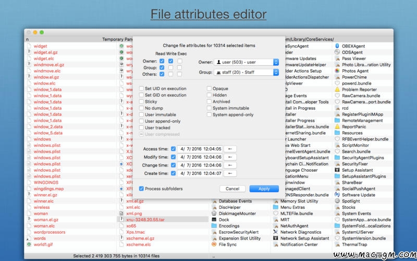Click the Menu Extras folder icon
Screen dimensions: 417x261
(x=276, y=207)
